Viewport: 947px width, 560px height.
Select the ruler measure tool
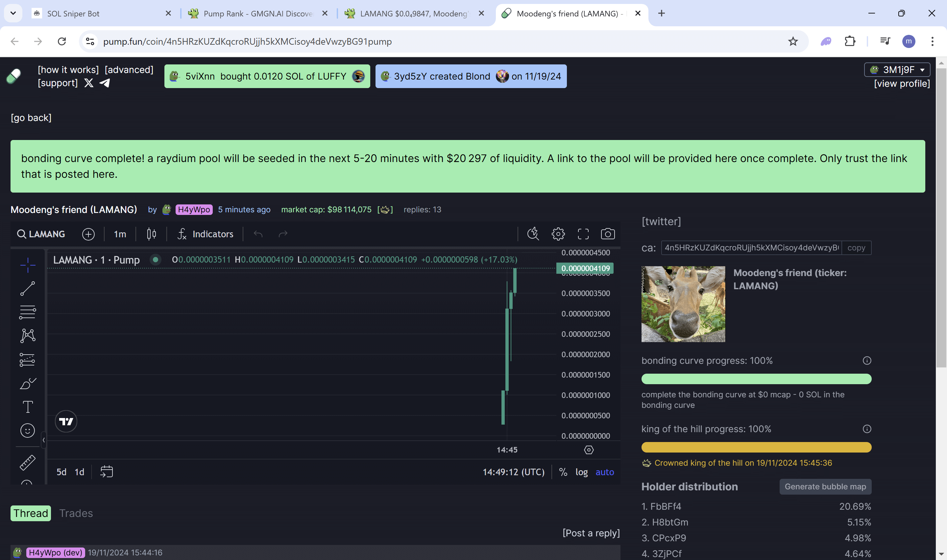[x=28, y=462]
